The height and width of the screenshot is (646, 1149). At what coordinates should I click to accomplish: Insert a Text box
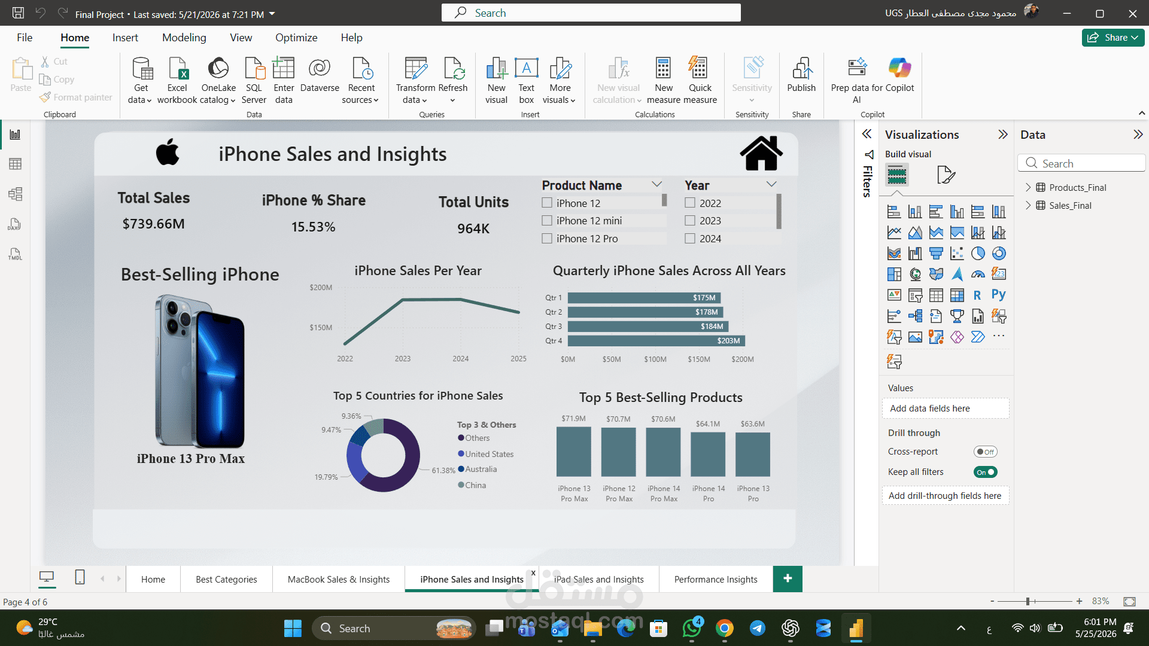527,81
